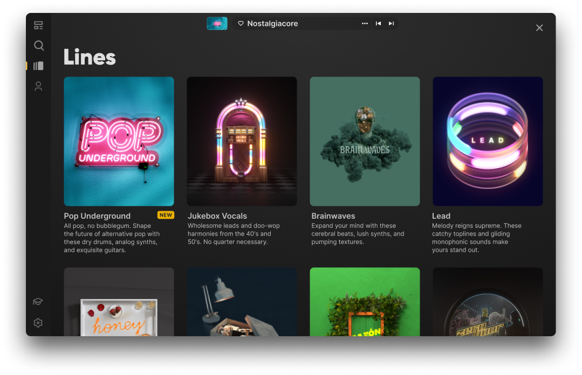This screenshot has width=582, height=375.
Task: Click Brainwaves description text
Action: pos(358,234)
